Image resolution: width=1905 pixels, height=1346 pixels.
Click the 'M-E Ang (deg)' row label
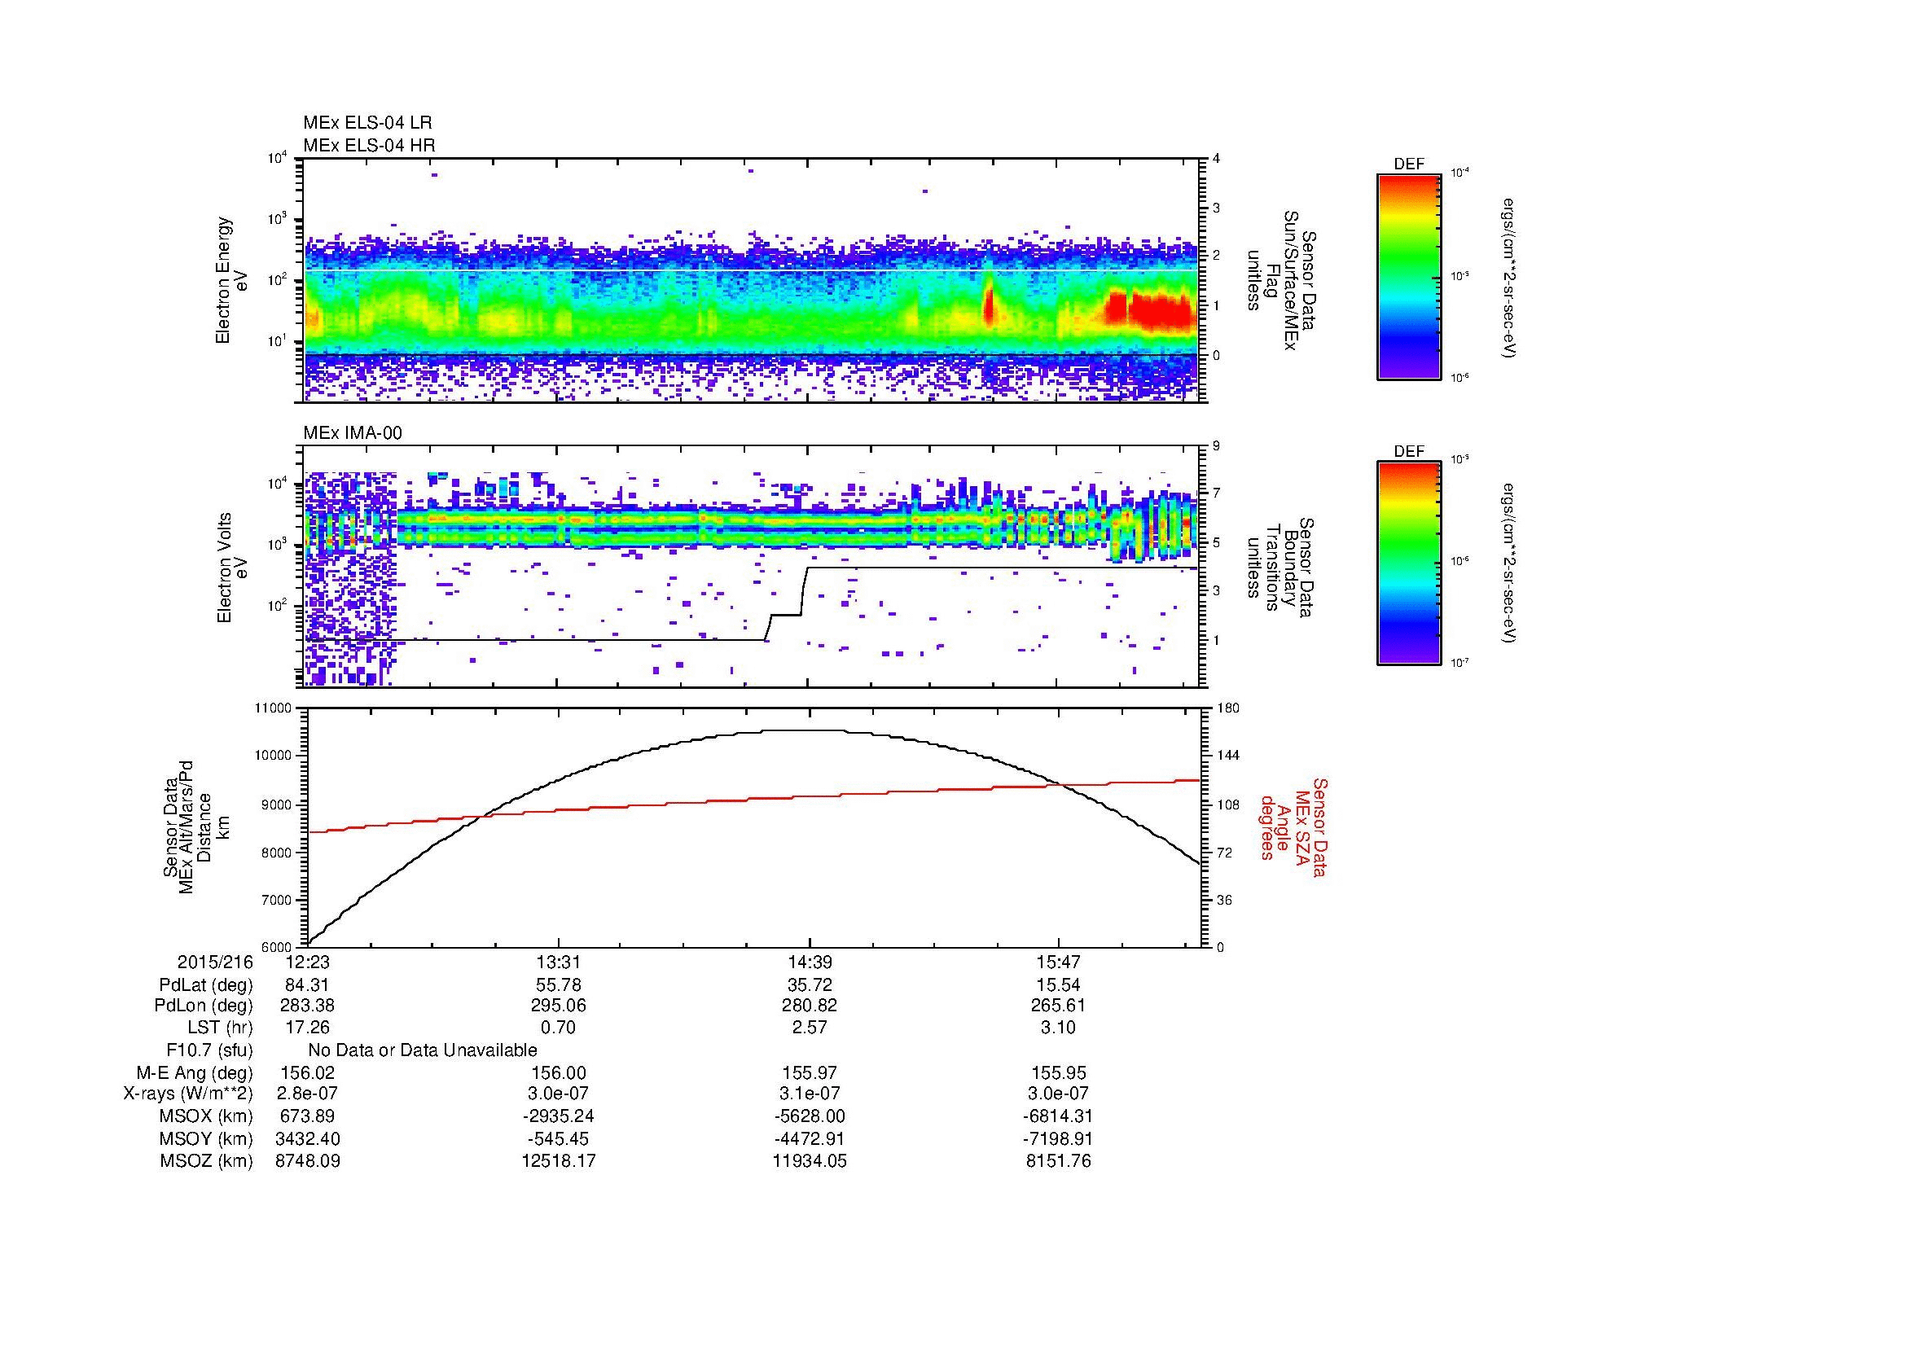click(195, 1072)
